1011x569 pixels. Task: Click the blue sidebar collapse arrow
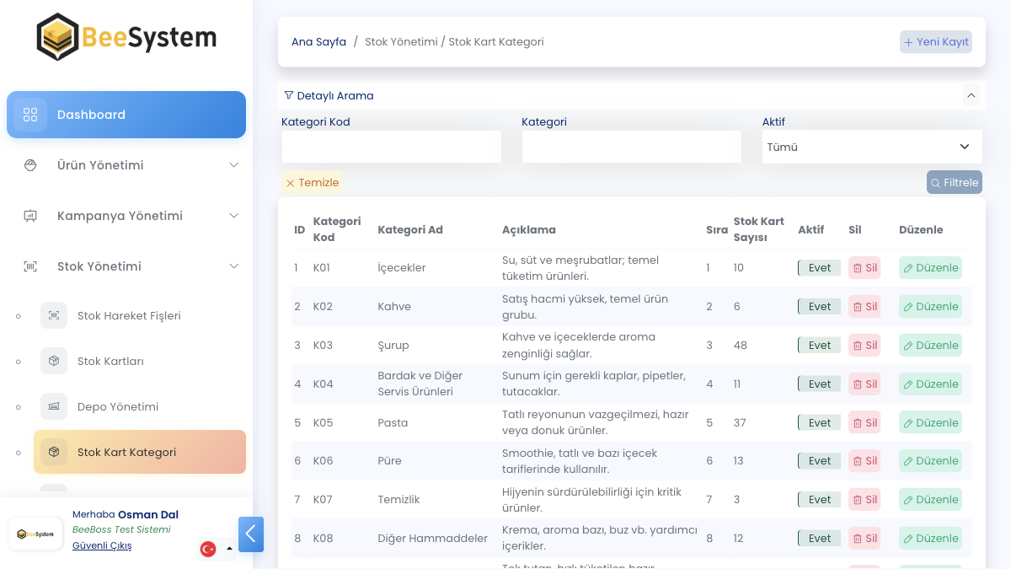251,534
